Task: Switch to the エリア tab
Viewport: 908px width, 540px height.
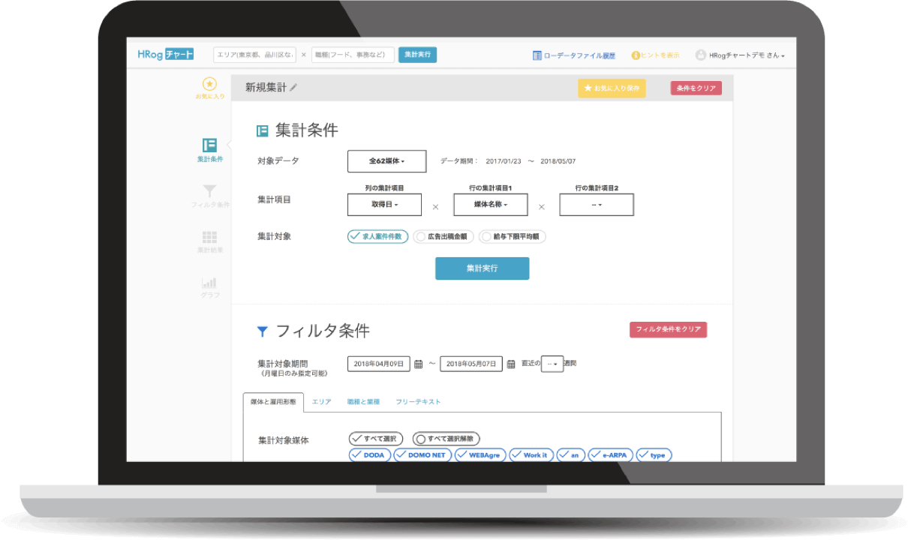Action: point(321,402)
